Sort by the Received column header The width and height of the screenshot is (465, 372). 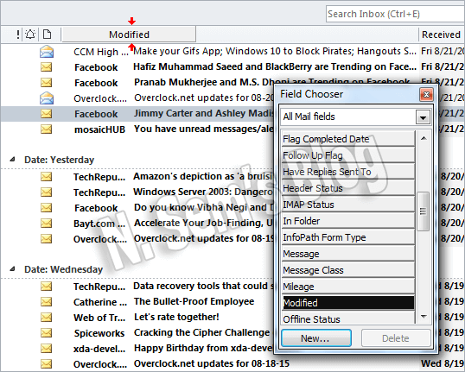[x=442, y=35]
